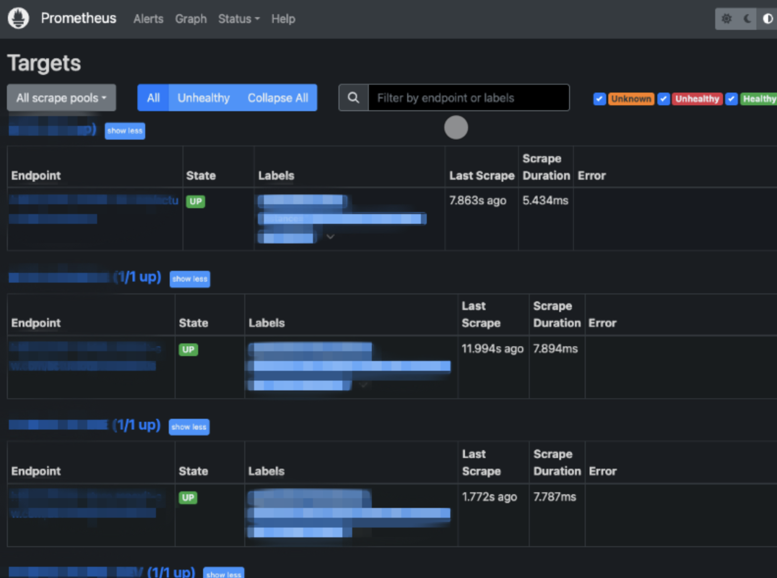Screen dimensions: 777x578
Task: Click Collapse All button
Action: tap(278, 97)
